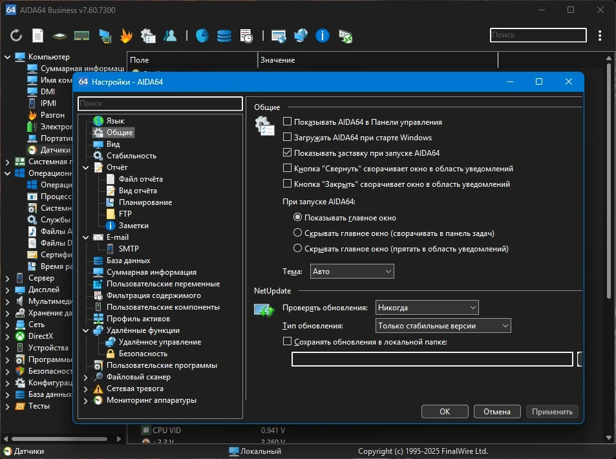Select SMTP in the settings tree

click(x=129, y=249)
